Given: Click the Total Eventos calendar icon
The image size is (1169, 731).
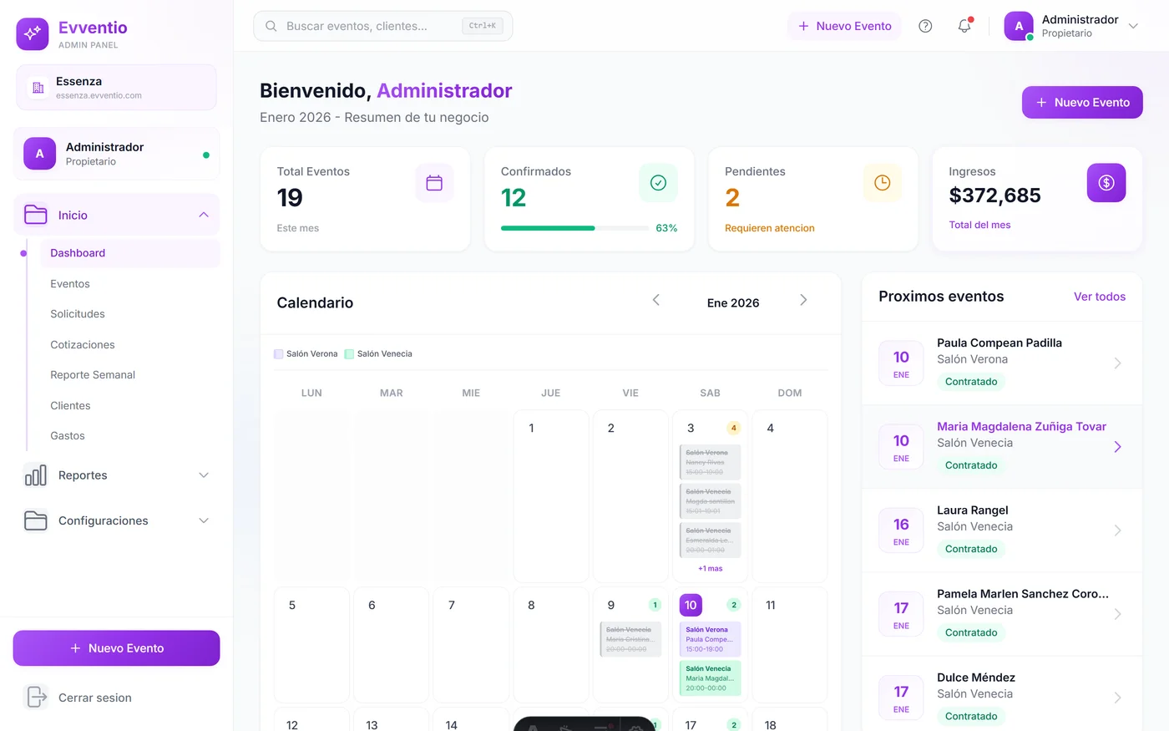Looking at the screenshot, I should click(434, 183).
